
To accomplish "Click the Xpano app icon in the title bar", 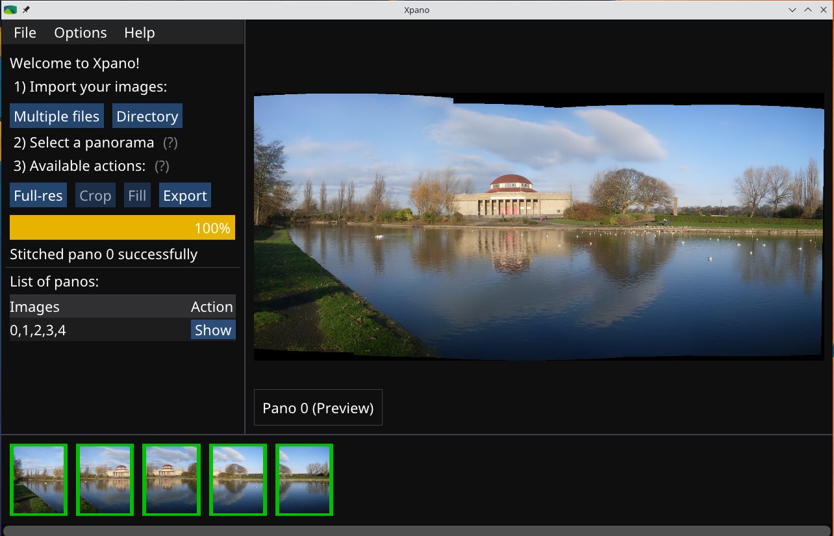I will click(x=10, y=10).
